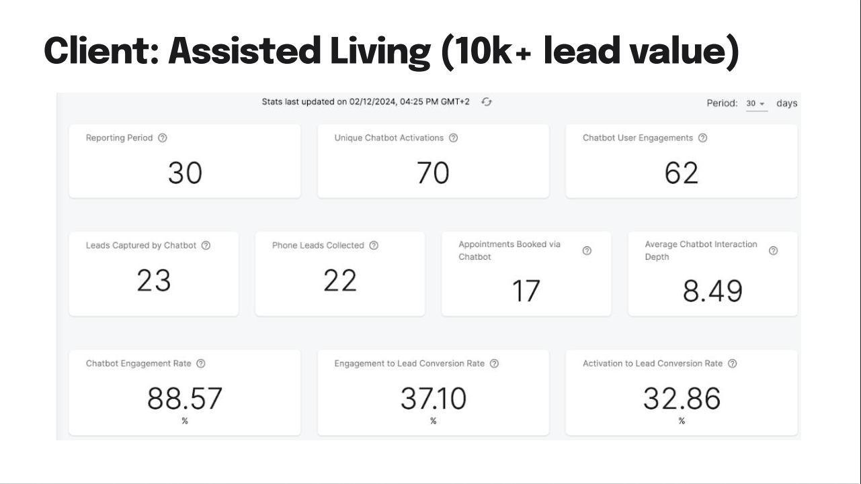Click the refresh stats icon
Viewport: 861px width, 484px height.
coord(487,102)
